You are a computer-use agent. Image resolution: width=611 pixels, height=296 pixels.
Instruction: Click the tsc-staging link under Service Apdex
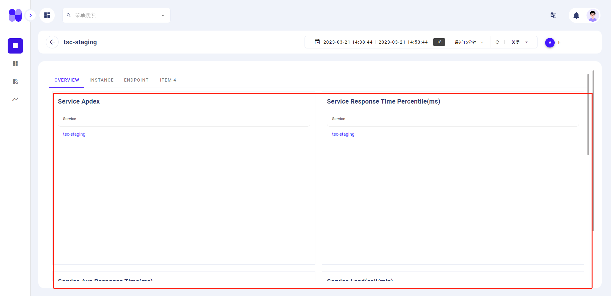click(x=74, y=134)
